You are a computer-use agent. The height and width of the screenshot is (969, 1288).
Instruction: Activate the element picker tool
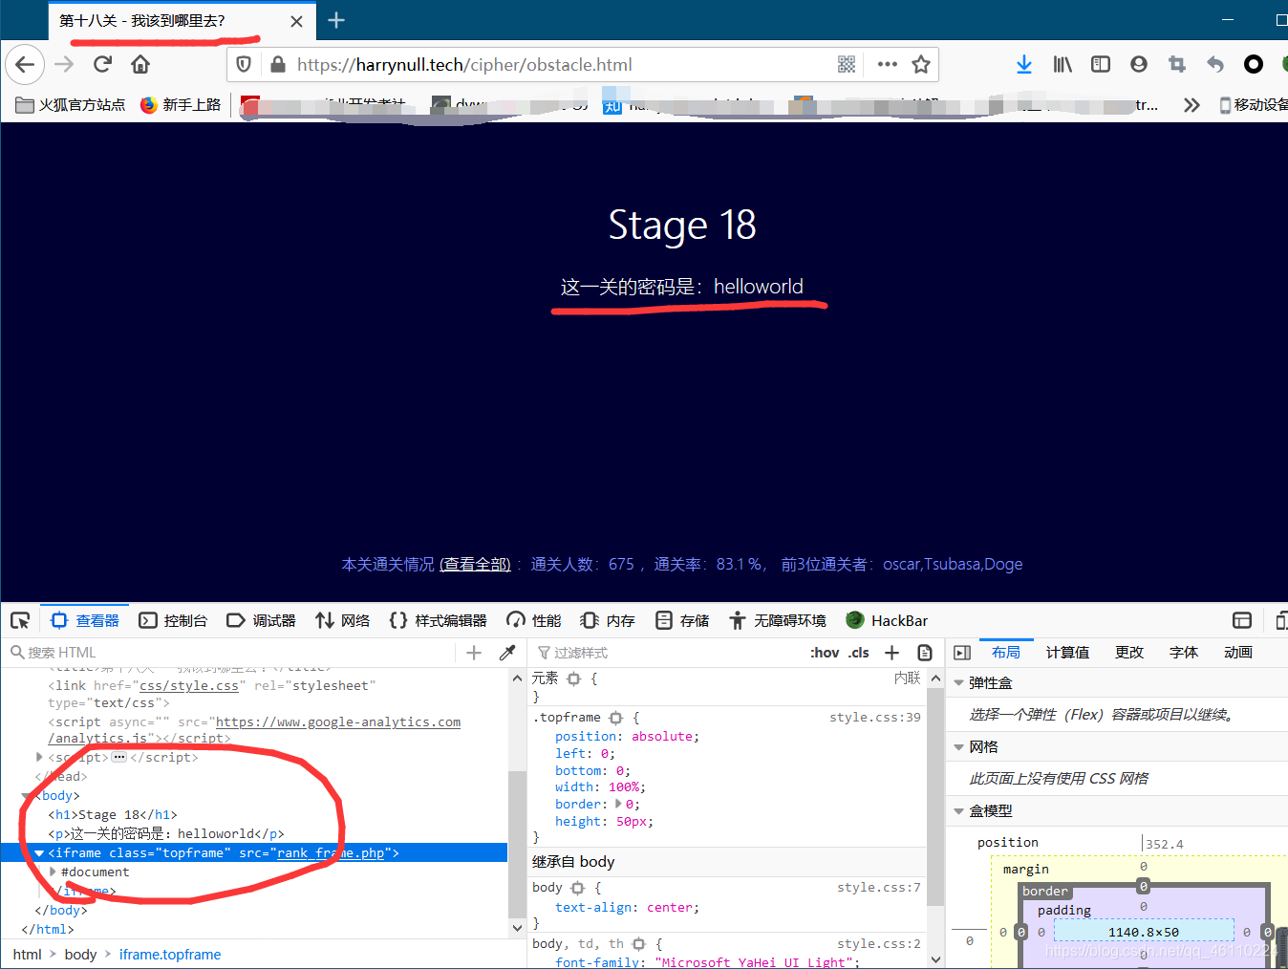[x=20, y=620]
